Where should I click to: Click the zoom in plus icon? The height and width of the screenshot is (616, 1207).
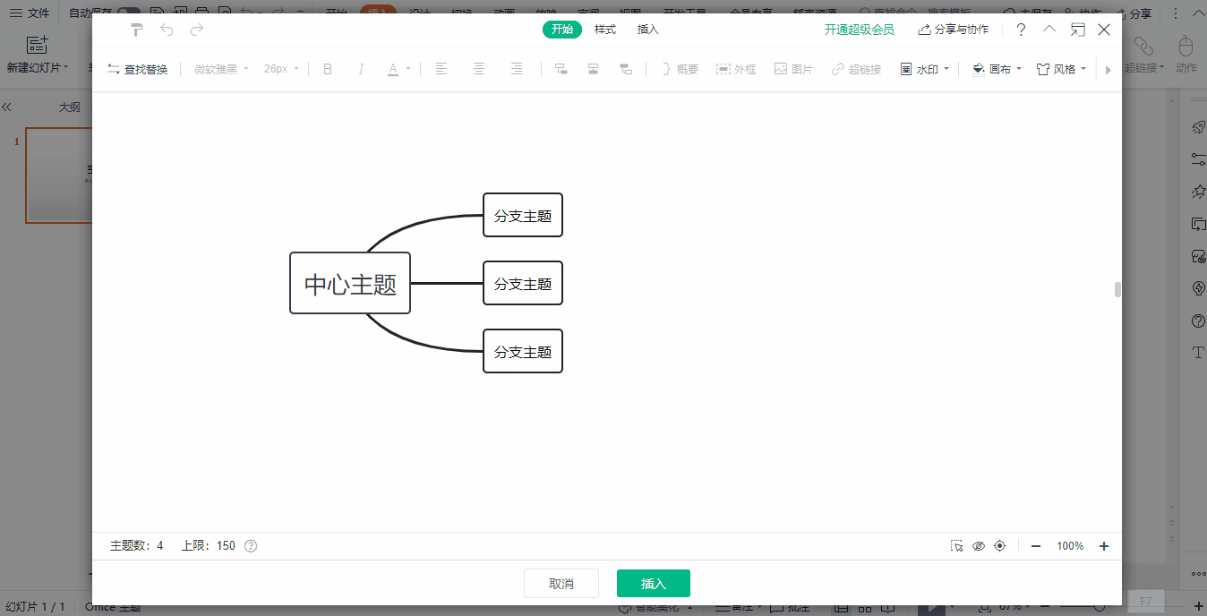1104,546
